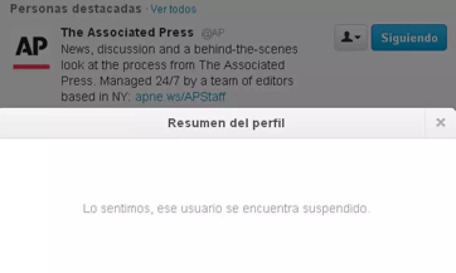The image size is (456, 273).
Task: Click the person silhouette icon
Action: pyautogui.click(x=347, y=38)
